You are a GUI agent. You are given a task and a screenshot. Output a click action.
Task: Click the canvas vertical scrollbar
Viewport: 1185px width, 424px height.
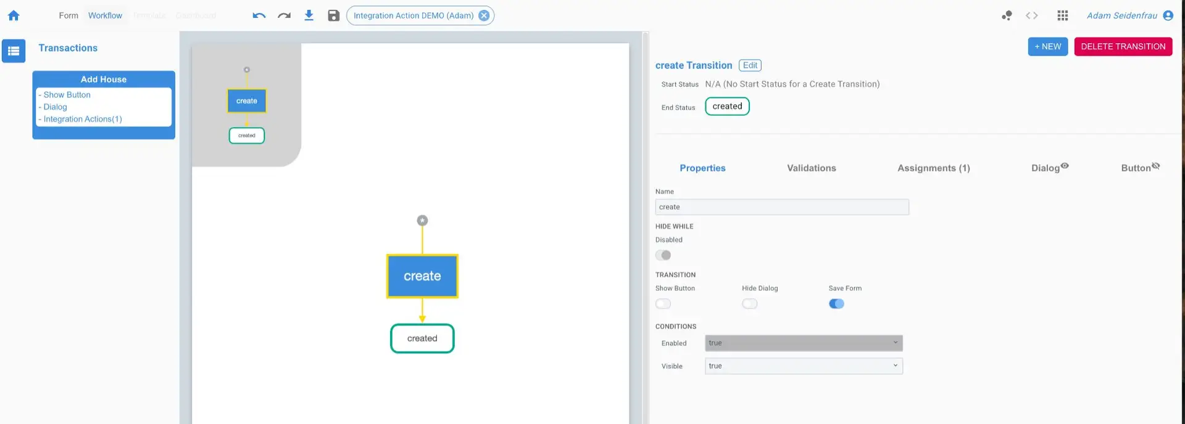click(x=646, y=227)
